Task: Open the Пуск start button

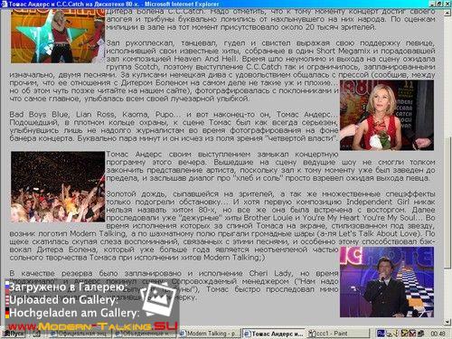Action: click(14, 334)
